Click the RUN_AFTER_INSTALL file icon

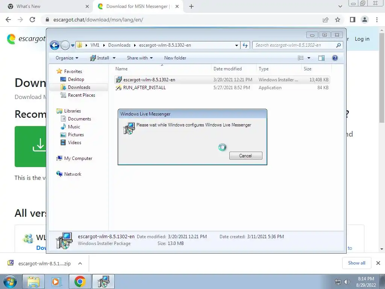coord(118,87)
